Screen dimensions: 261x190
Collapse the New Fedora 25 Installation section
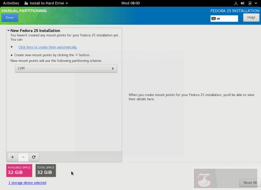[x=8, y=31]
